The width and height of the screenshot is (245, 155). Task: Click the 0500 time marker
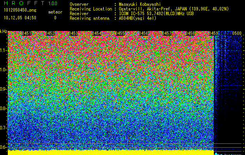(x=237, y=33)
